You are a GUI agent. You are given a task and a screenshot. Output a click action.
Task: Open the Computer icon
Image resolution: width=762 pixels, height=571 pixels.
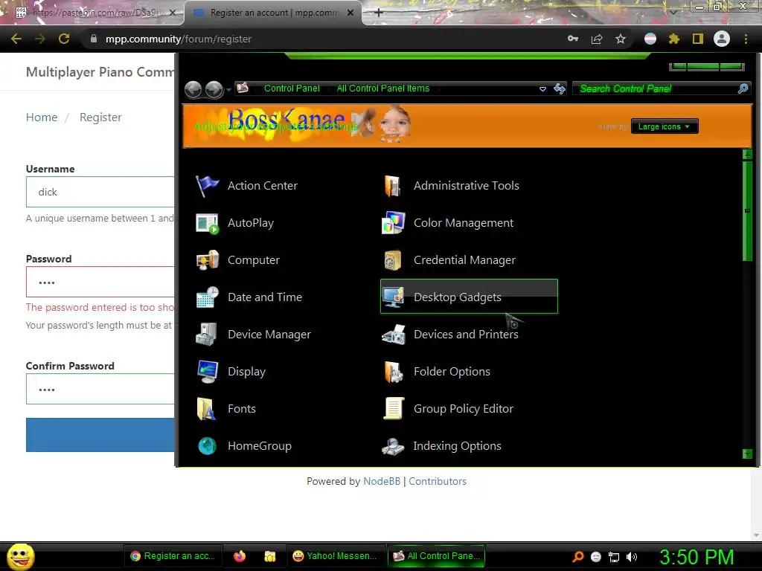[x=208, y=260]
